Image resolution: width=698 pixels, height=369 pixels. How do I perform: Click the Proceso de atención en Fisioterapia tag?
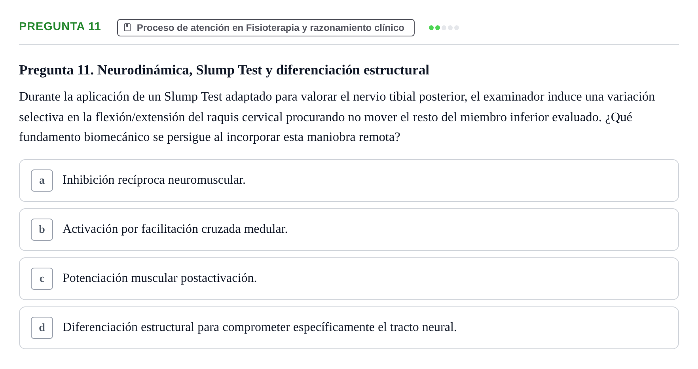[x=266, y=28]
